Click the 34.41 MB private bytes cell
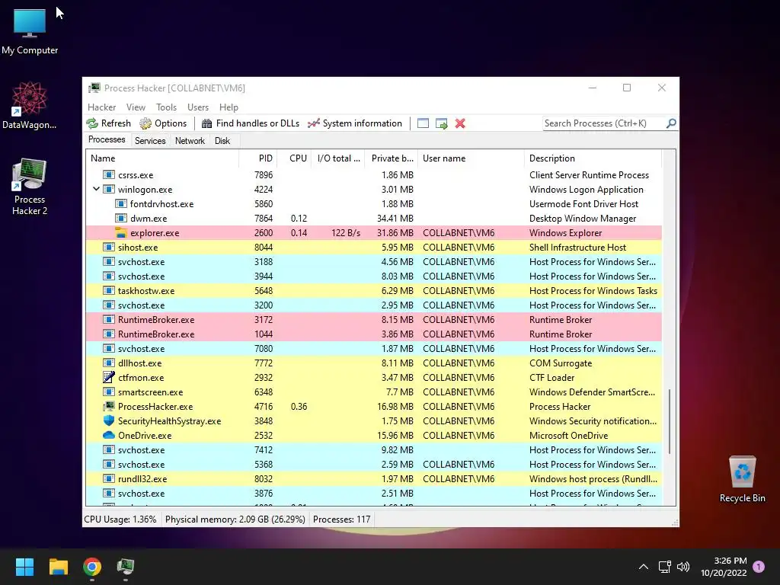The height and width of the screenshot is (585, 780). coord(395,219)
